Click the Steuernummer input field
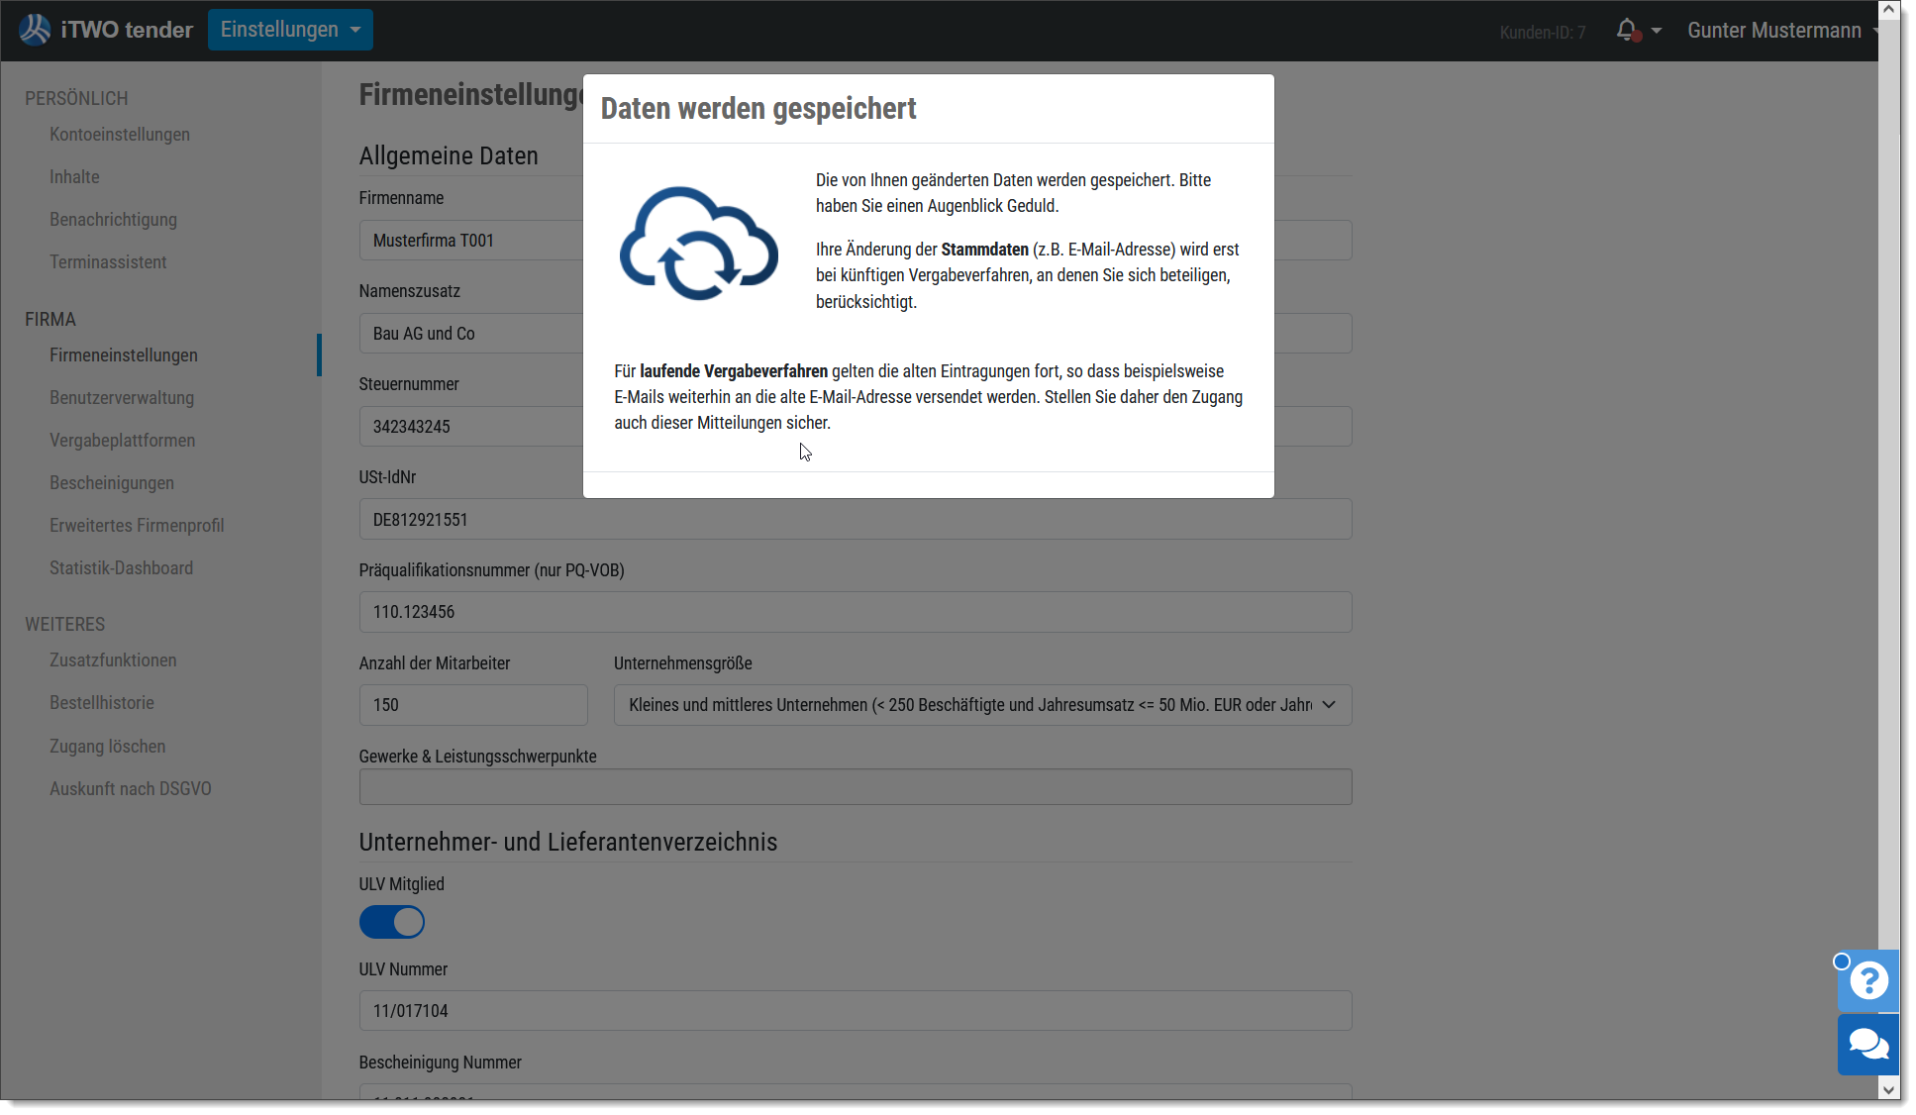This screenshot has width=1916, height=1115. tap(471, 427)
